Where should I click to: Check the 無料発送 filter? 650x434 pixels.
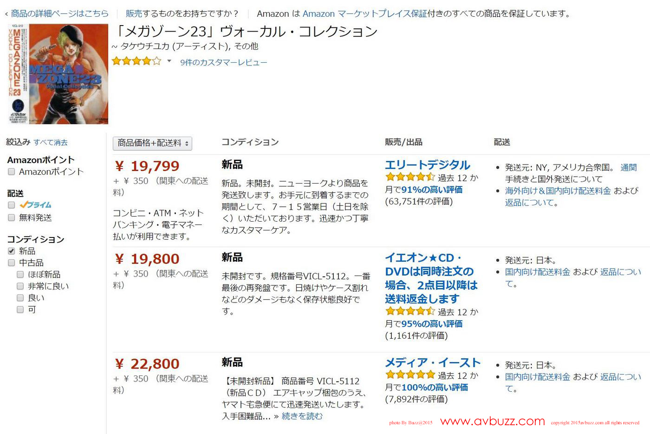(12, 217)
